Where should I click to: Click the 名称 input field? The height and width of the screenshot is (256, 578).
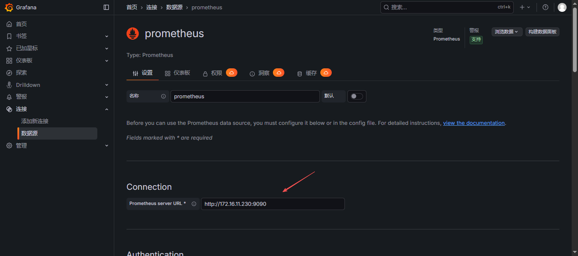tap(245, 96)
